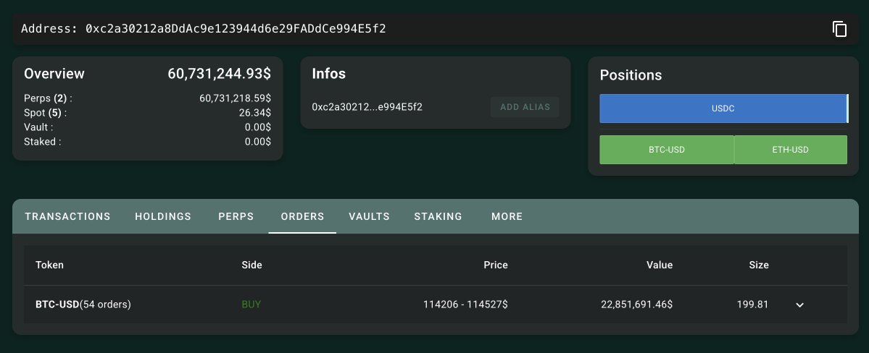Sort by the Side column header
Image resolution: width=869 pixels, height=353 pixels.
click(251, 265)
